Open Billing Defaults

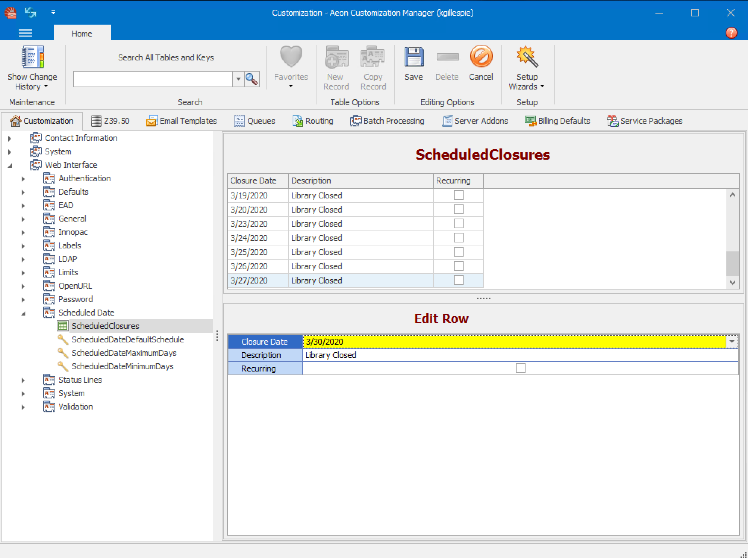557,120
